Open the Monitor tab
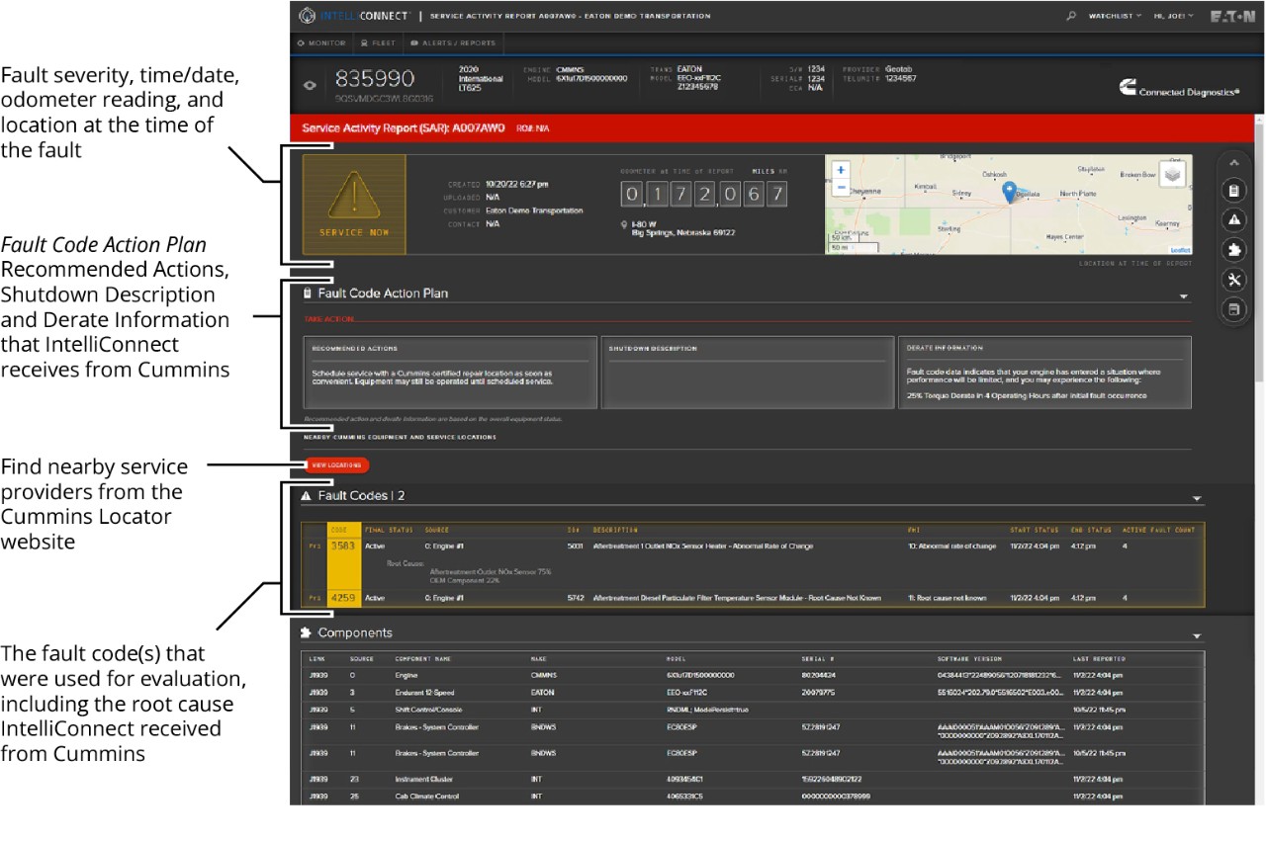1266x841 pixels. point(322,43)
